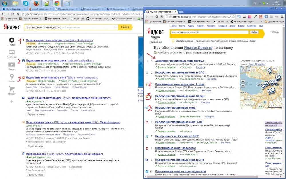Click the home button in the direct.yandex.ru window
This screenshot has height=179, width=286.
[162, 17]
